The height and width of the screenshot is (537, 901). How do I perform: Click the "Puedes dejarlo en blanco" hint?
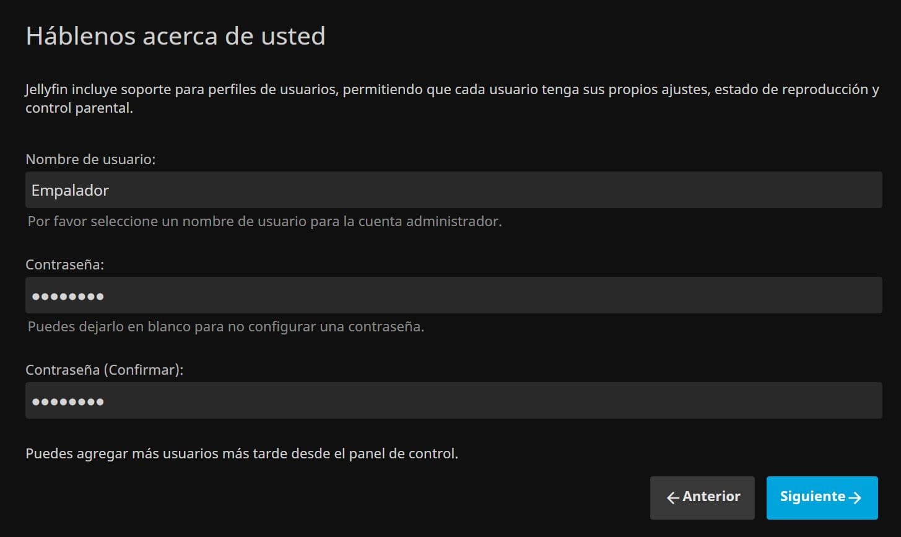point(226,326)
